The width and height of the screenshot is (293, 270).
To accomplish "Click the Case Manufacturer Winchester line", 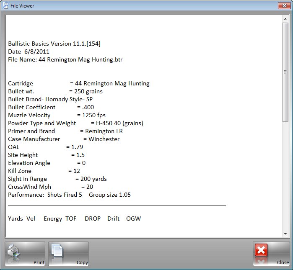I will pyautogui.click(x=64, y=139).
